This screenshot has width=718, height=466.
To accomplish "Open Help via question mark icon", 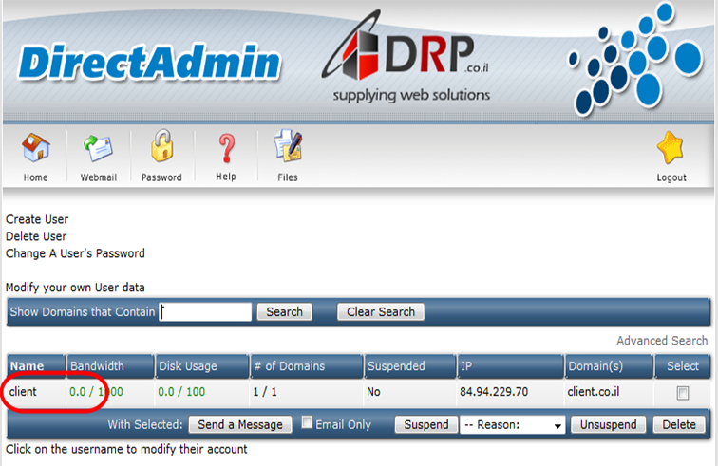I will coord(226,150).
